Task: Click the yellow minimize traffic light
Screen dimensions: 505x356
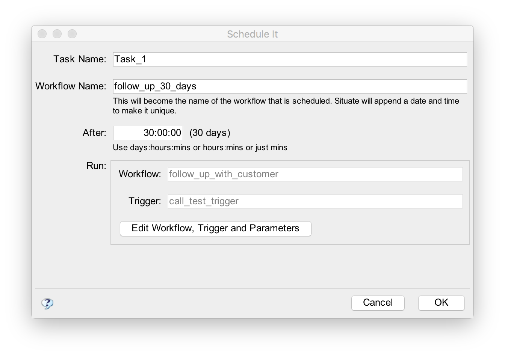Action: [57, 33]
